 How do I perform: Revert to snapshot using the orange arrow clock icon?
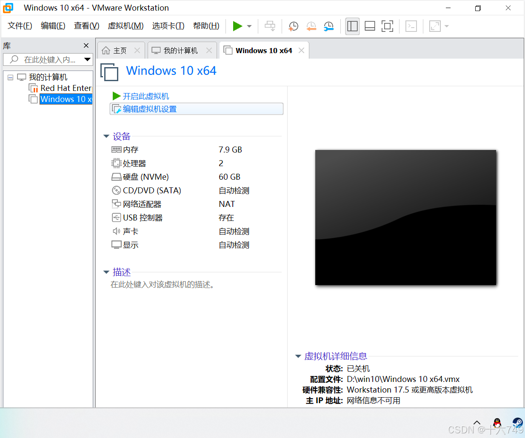311,26
